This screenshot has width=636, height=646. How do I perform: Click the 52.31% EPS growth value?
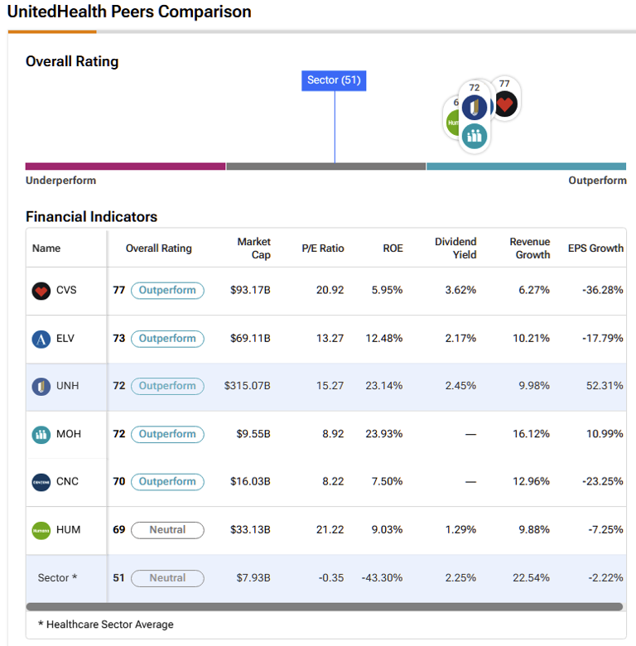605,386
